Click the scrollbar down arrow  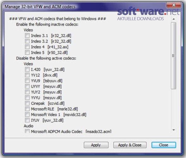(174, 130)
